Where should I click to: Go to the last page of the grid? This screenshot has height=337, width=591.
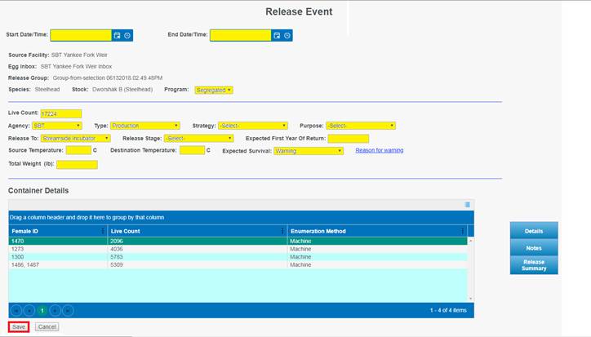[68, 310]
